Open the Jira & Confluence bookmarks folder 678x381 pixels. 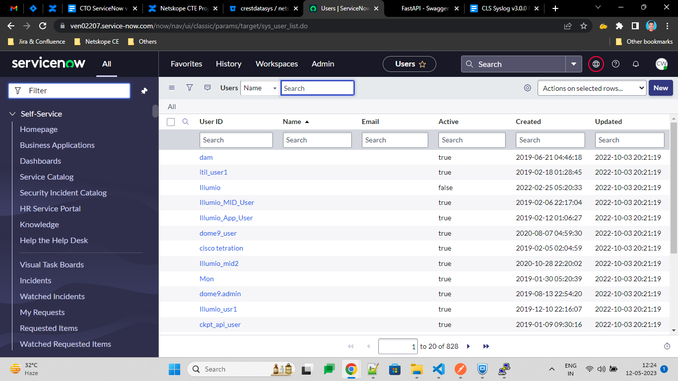37,42
